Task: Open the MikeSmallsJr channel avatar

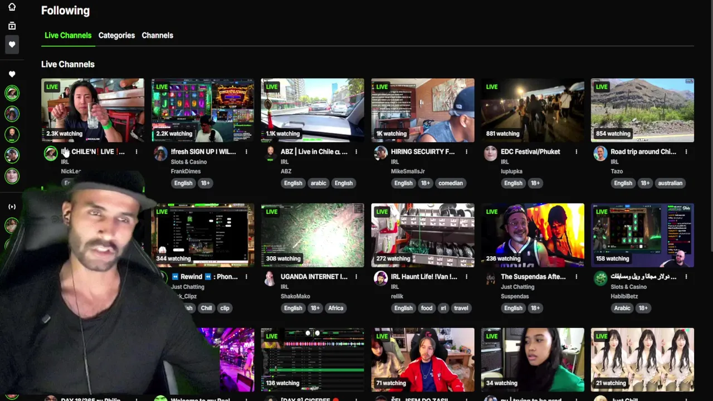Action: point(380,154)
